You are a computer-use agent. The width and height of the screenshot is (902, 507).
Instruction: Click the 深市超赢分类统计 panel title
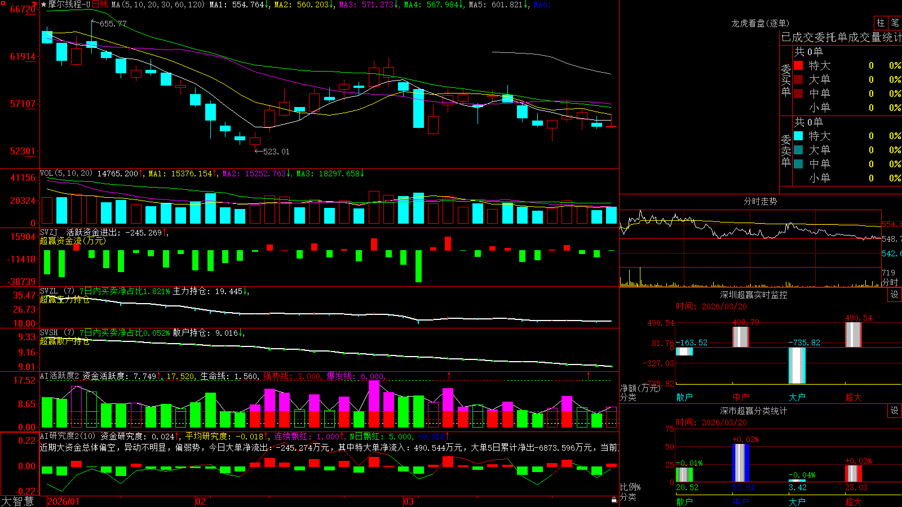[754, 411]
